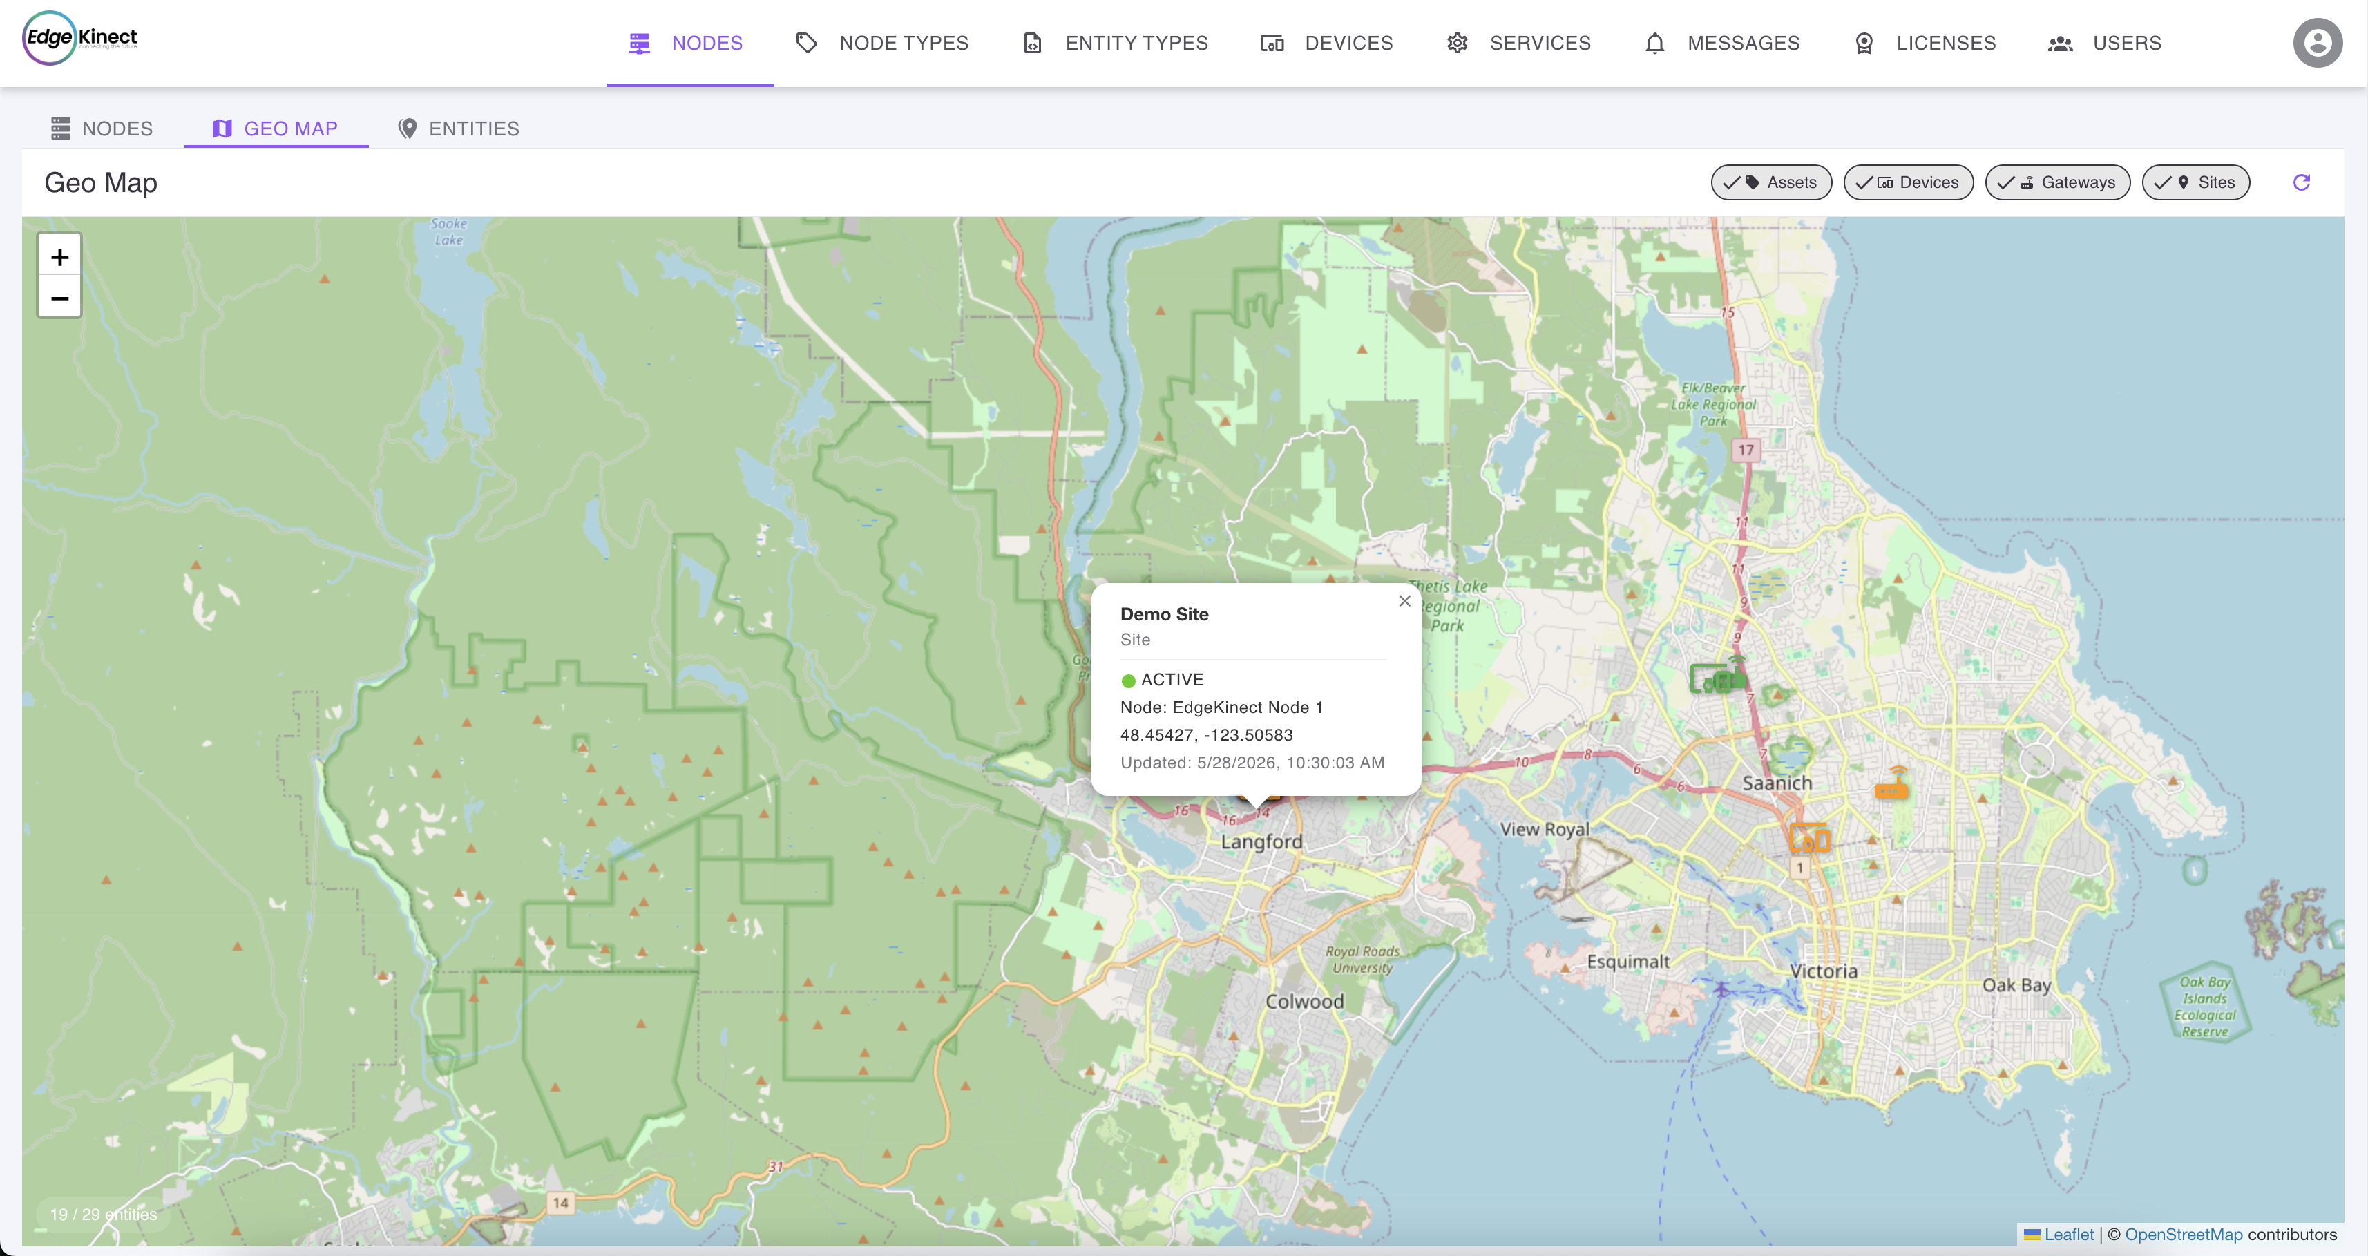
Task: Click the 'Node: EdgeKinect Node 1' text
Action: tap(1221, 707)
